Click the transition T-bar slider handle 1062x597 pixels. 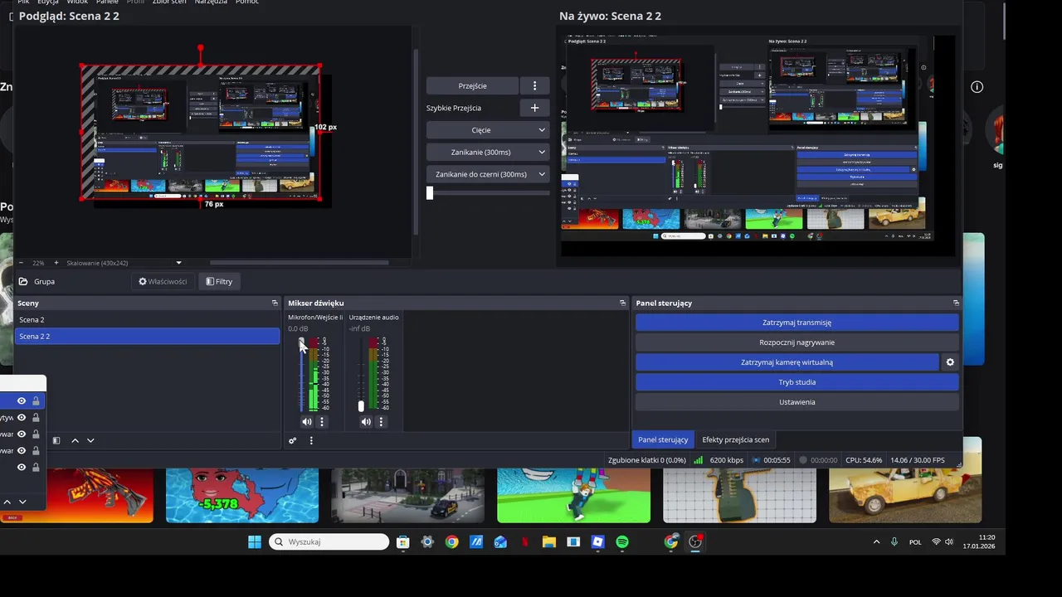coord(430,193)
